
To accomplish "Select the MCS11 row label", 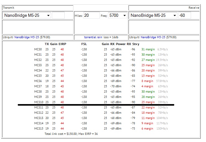I will coord(39,107).
